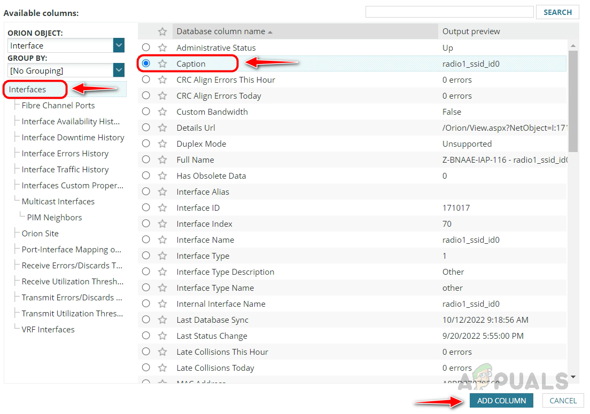This screenshot has height=414, width=590.
Task: Choose the Interface Alias radio button
Action: click(146, 191)
